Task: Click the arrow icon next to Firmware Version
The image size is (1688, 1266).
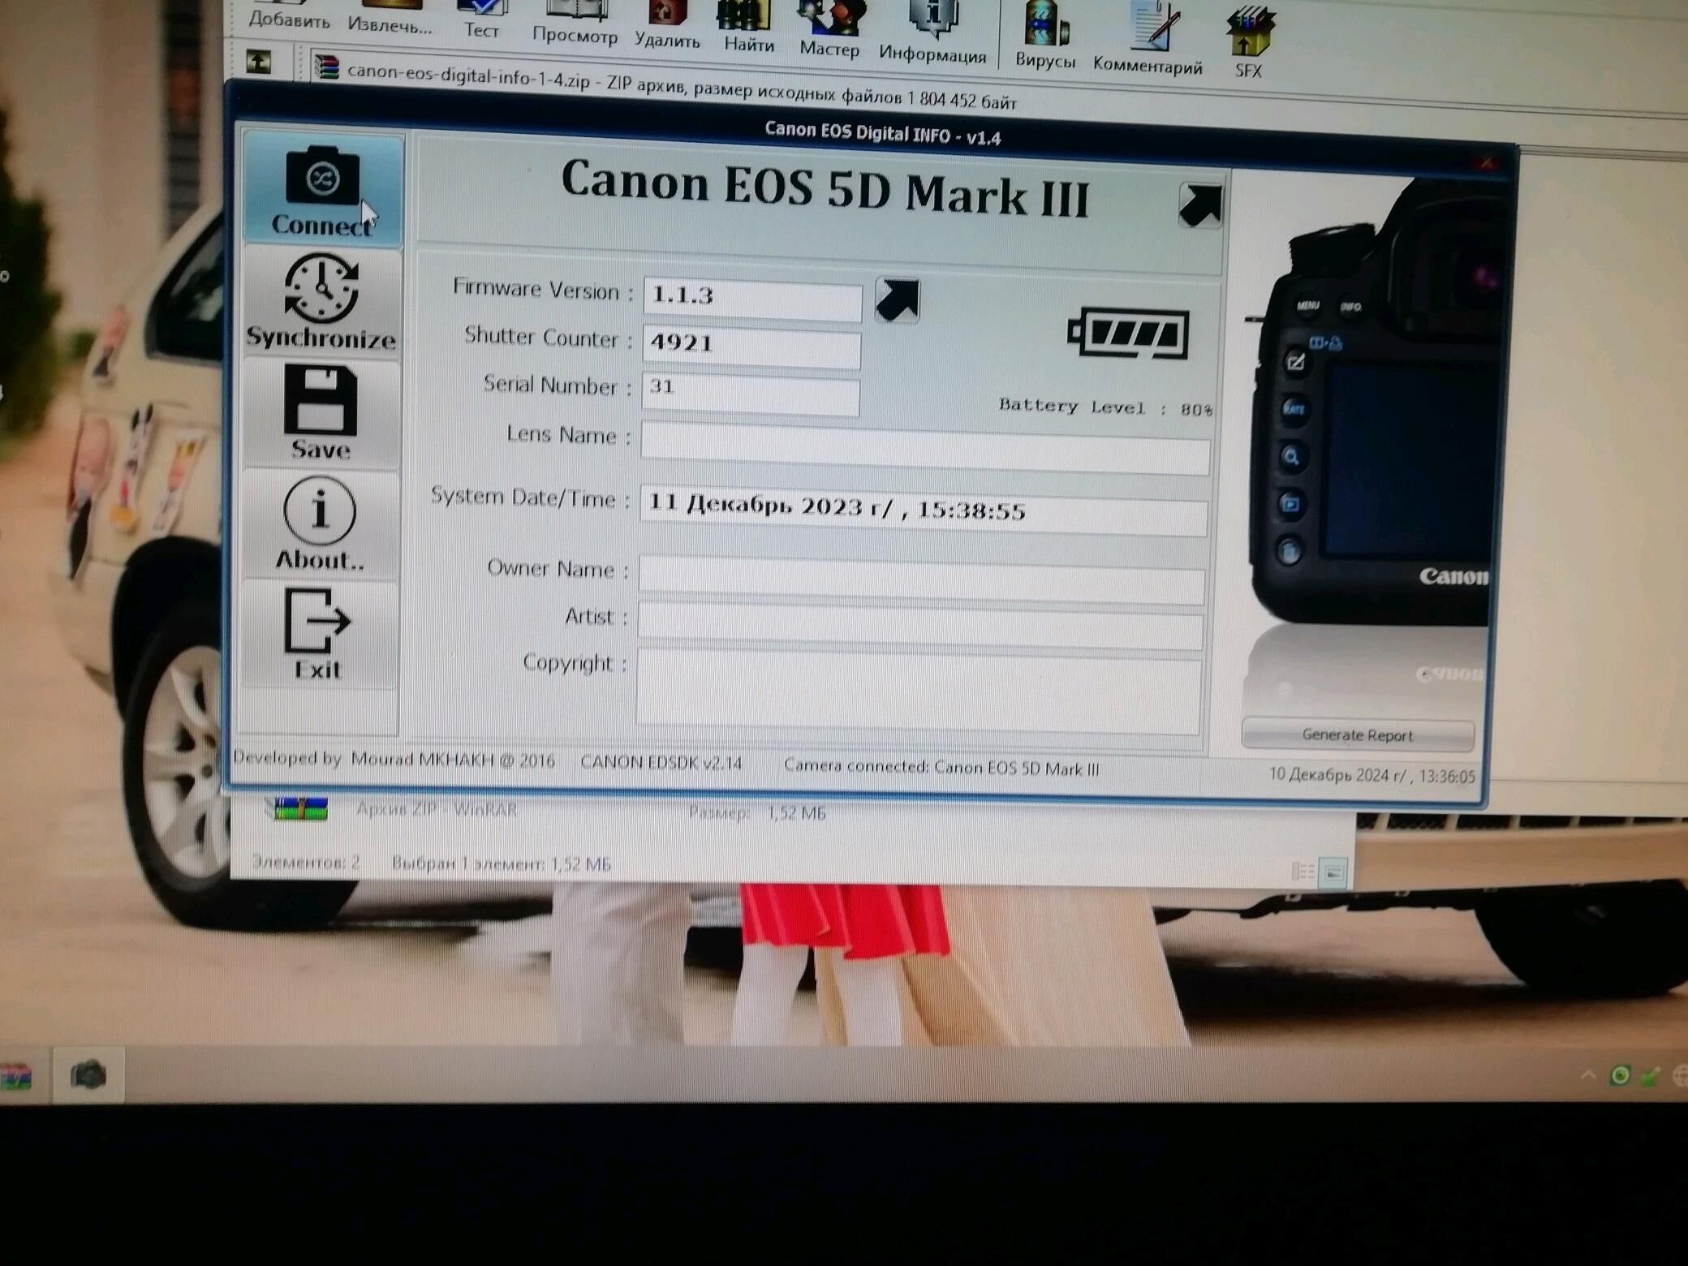Action: pos(898,300)
